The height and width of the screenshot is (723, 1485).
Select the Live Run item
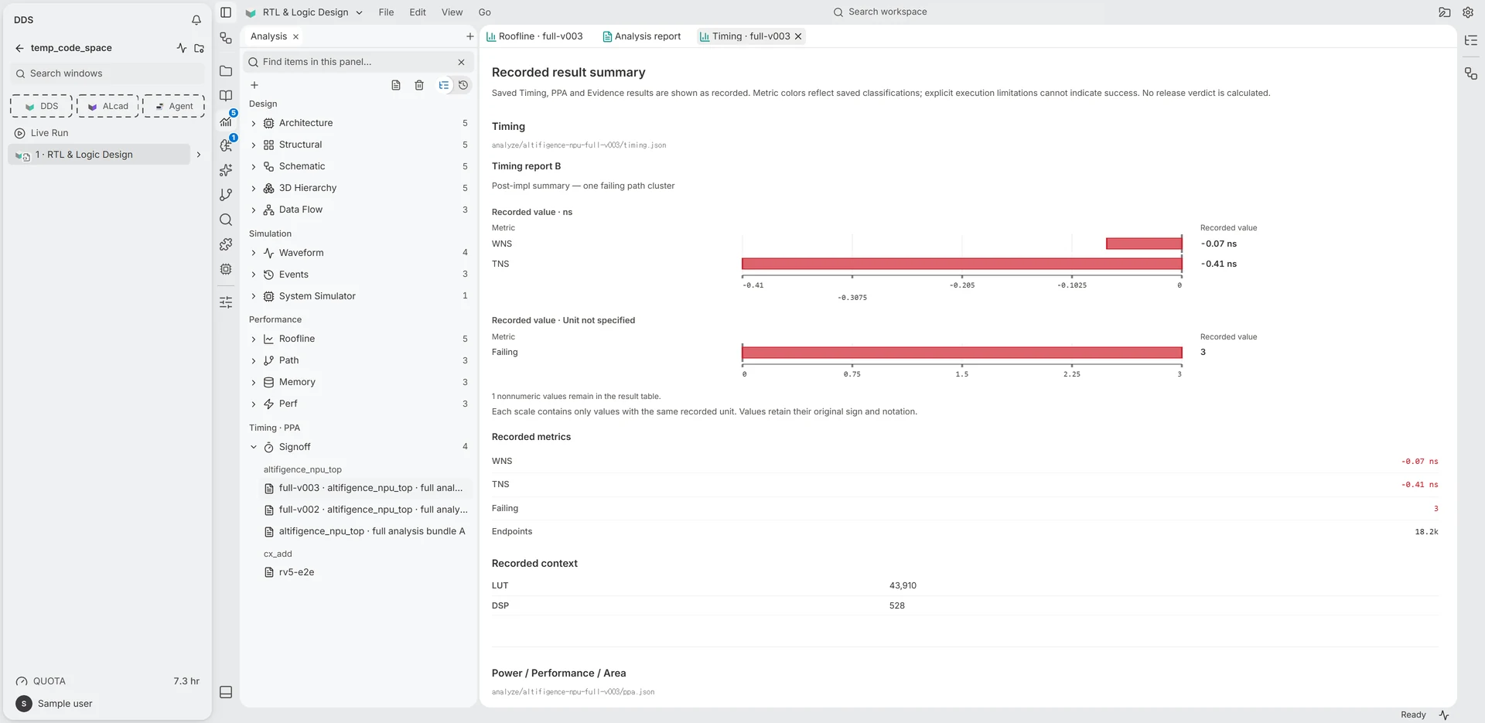coord(49,133)
